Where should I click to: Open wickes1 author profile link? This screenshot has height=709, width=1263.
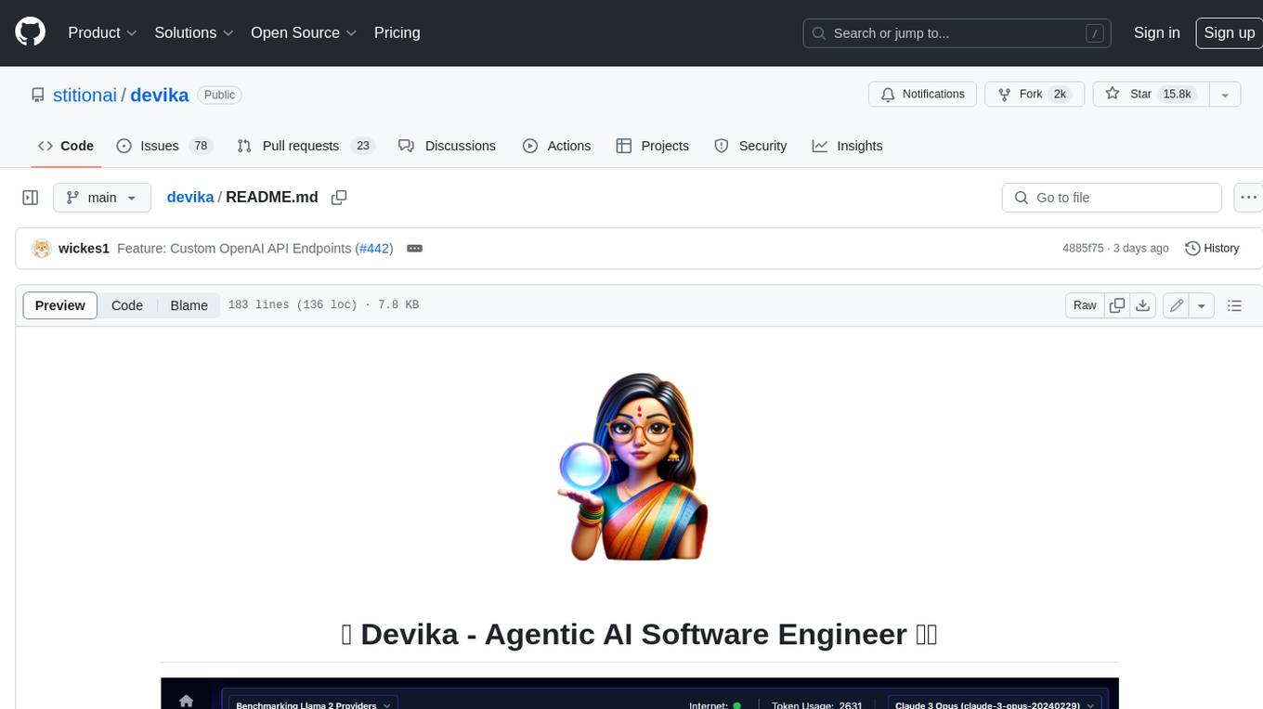coord(84,249)
